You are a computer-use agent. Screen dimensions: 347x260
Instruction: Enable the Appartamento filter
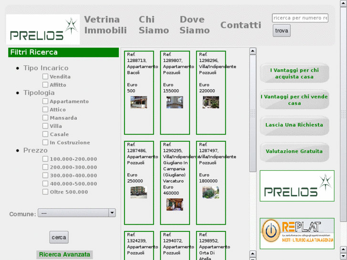pyautogui.click(x=45, y=101)
